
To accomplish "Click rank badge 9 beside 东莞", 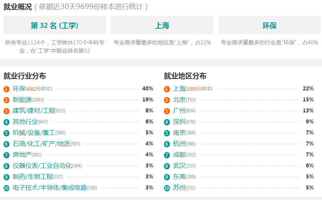I will [167, 177].
